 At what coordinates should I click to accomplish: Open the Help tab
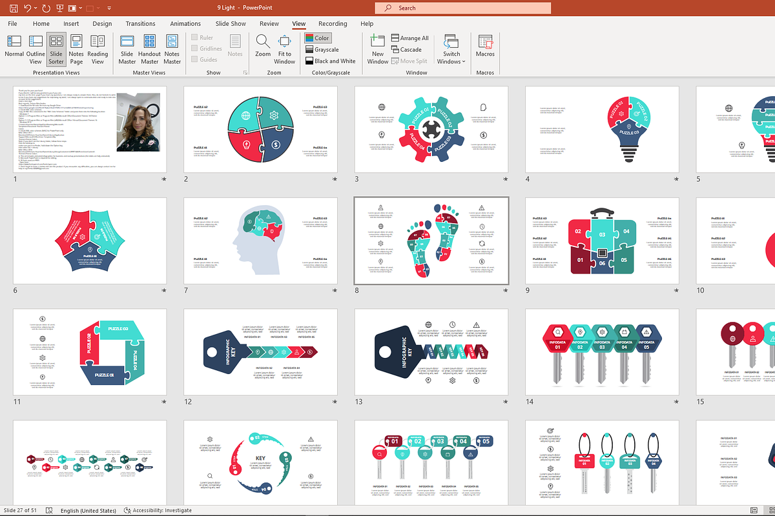click(x=367, y=24)
